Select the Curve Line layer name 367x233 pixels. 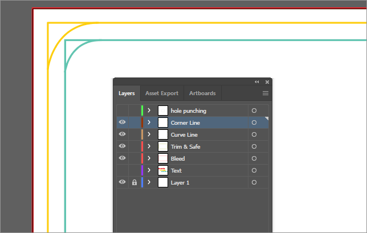(184, 135)
